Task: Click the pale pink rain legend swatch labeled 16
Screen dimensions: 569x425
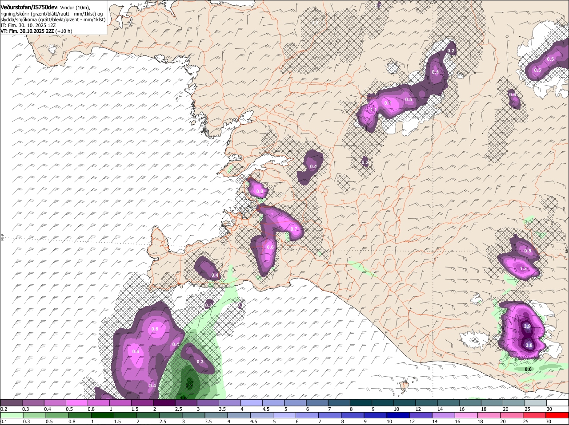Action: coord(466,415)
